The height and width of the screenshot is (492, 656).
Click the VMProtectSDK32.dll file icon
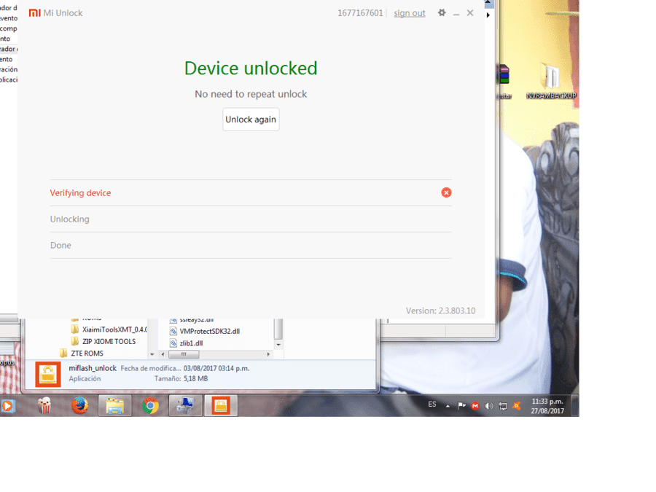tap(173, 332)
